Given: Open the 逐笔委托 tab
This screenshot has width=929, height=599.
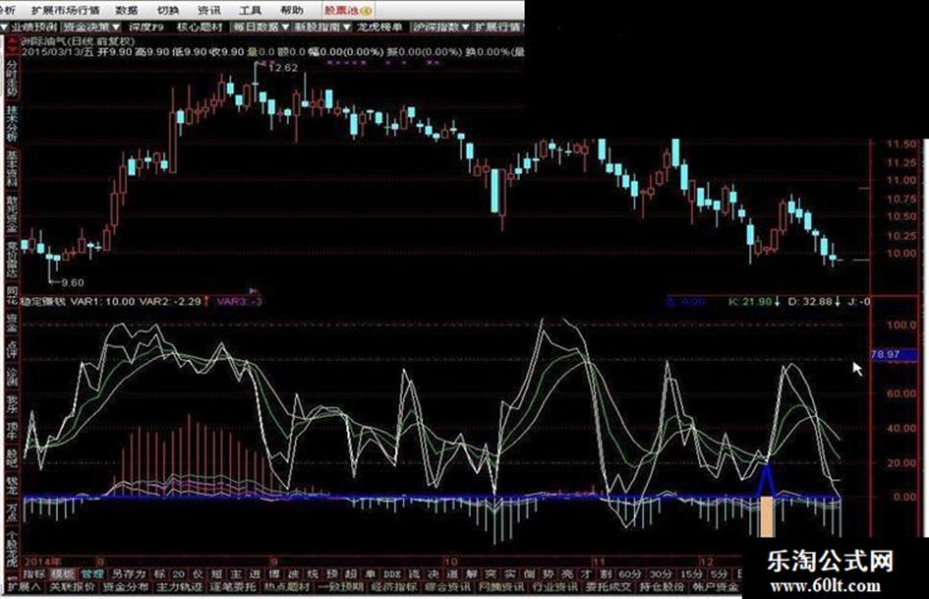Looking at the screenshot, I should click(x=232, y=587).
